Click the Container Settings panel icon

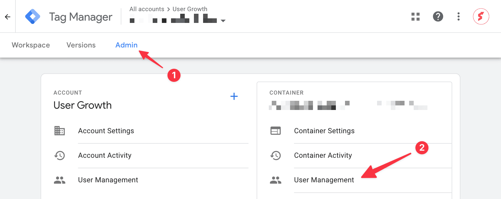[x=276, y=131]
